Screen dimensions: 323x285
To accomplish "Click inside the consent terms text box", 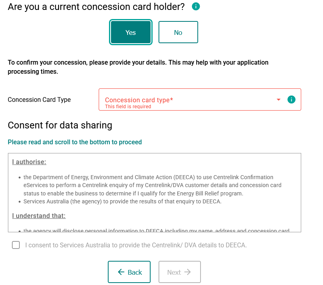I will click(155, 193).
